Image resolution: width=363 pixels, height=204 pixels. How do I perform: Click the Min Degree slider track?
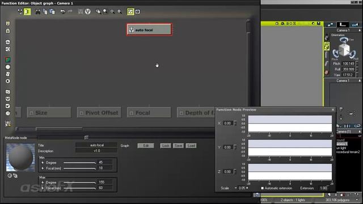(79, 163)
